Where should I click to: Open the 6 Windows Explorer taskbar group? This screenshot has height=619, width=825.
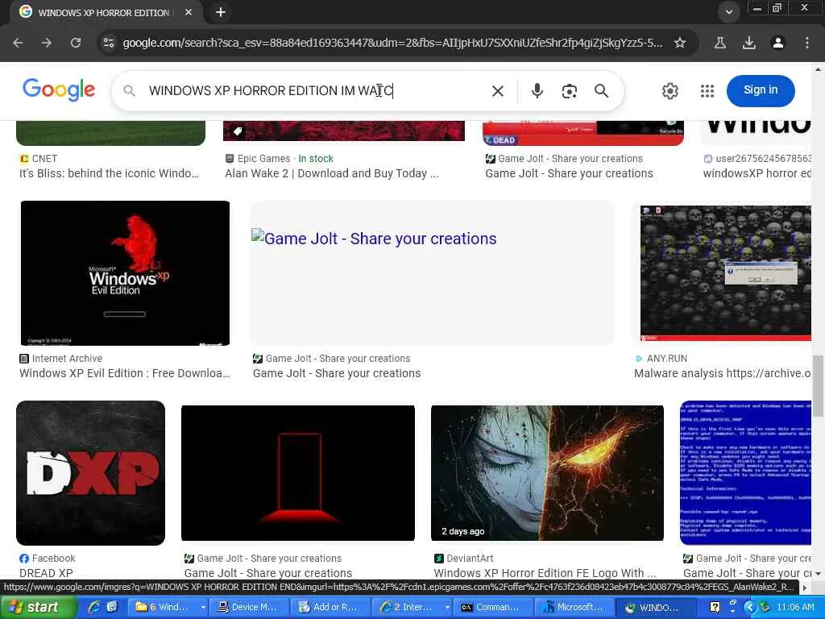click(x=169, y=607)
